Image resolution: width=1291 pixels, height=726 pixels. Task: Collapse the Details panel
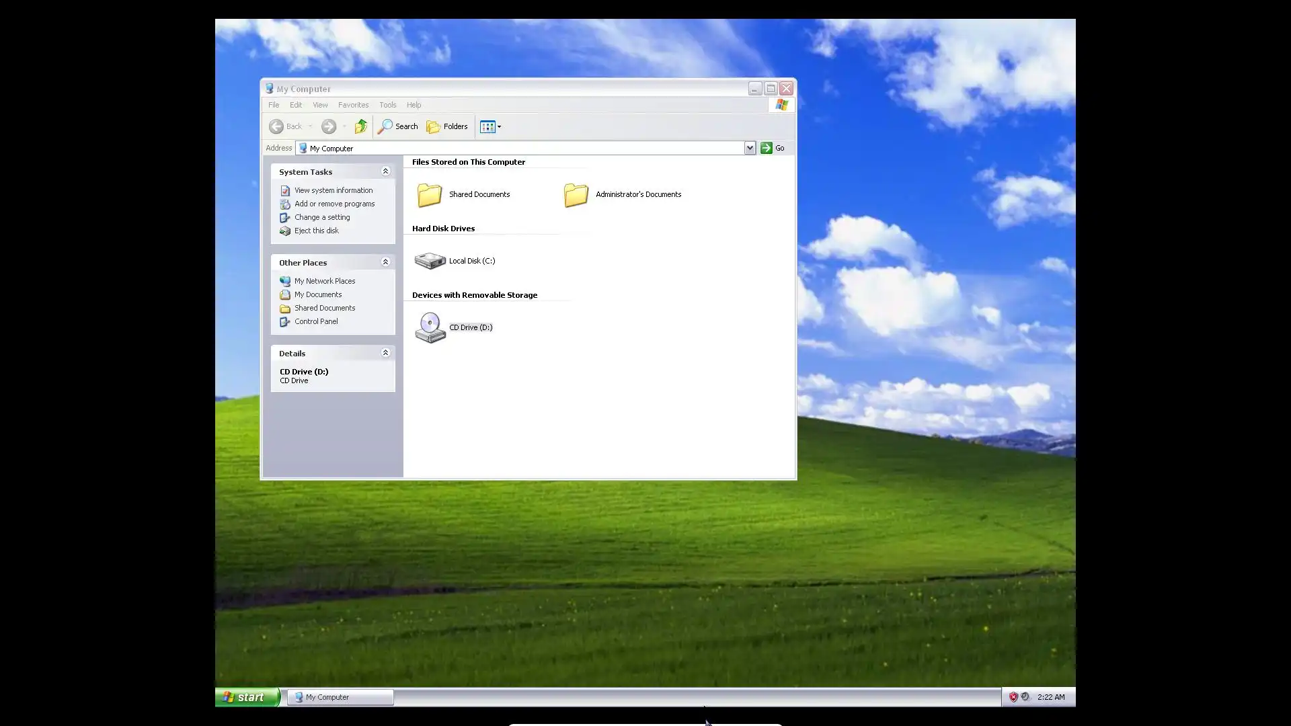385,353
